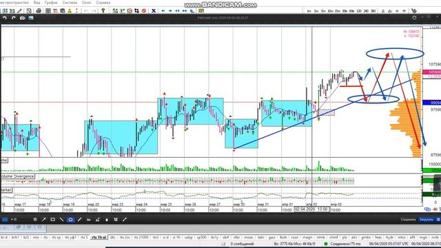Image resolution: width=441 pixels, height=248 pixels.
Task: Adjust the line thickness slider
Action: click(25, 219)
